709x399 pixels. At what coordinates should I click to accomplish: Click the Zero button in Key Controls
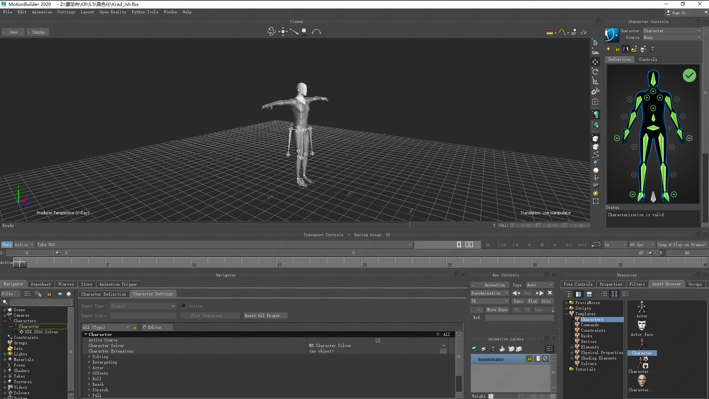tap(518, 301)
